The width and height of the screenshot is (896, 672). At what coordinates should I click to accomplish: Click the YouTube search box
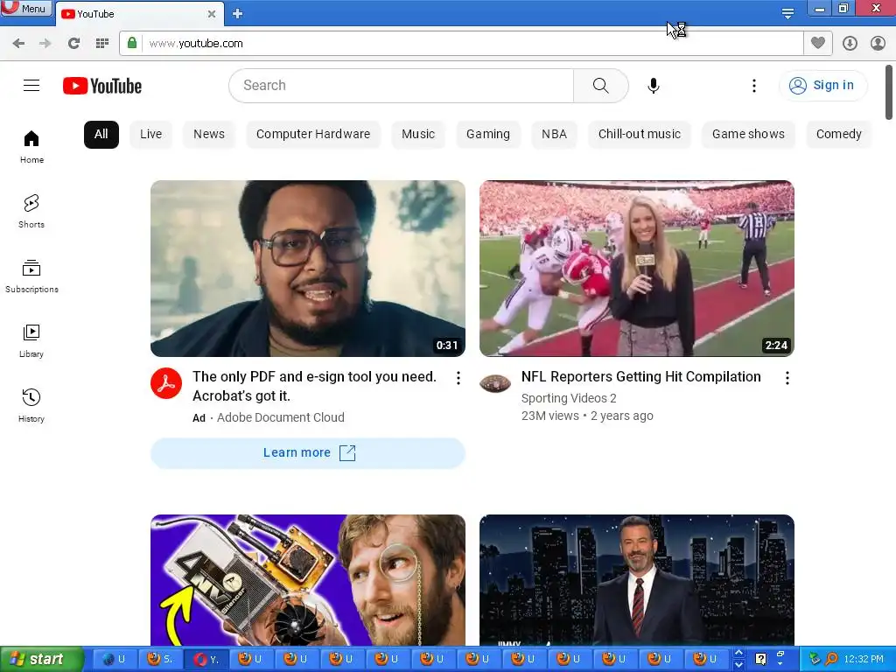click(401, 86)
